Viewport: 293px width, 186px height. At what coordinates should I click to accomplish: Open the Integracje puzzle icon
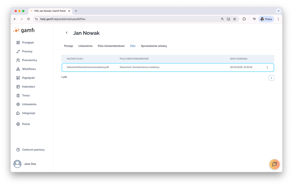click(18, 113)
